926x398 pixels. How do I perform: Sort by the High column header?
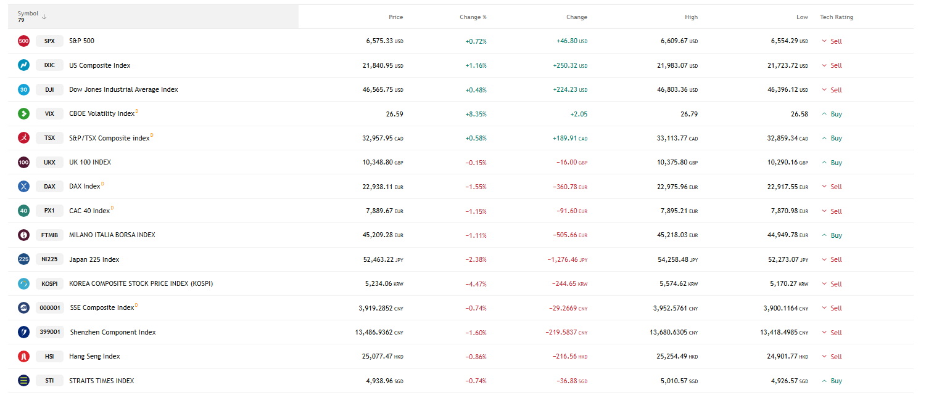pyautogui.click(x=692, y=17)
